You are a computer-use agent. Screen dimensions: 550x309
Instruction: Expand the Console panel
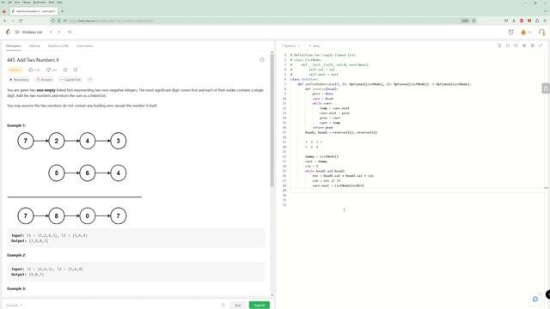(15, 306)
